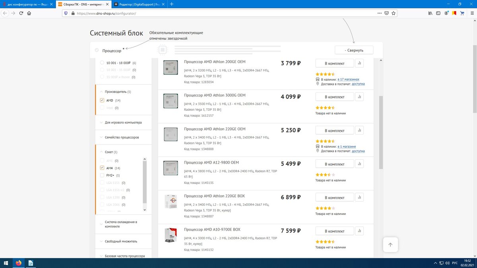Open Windows Start menu
This screenshot has width=477, height=268.
coord(6,263)
